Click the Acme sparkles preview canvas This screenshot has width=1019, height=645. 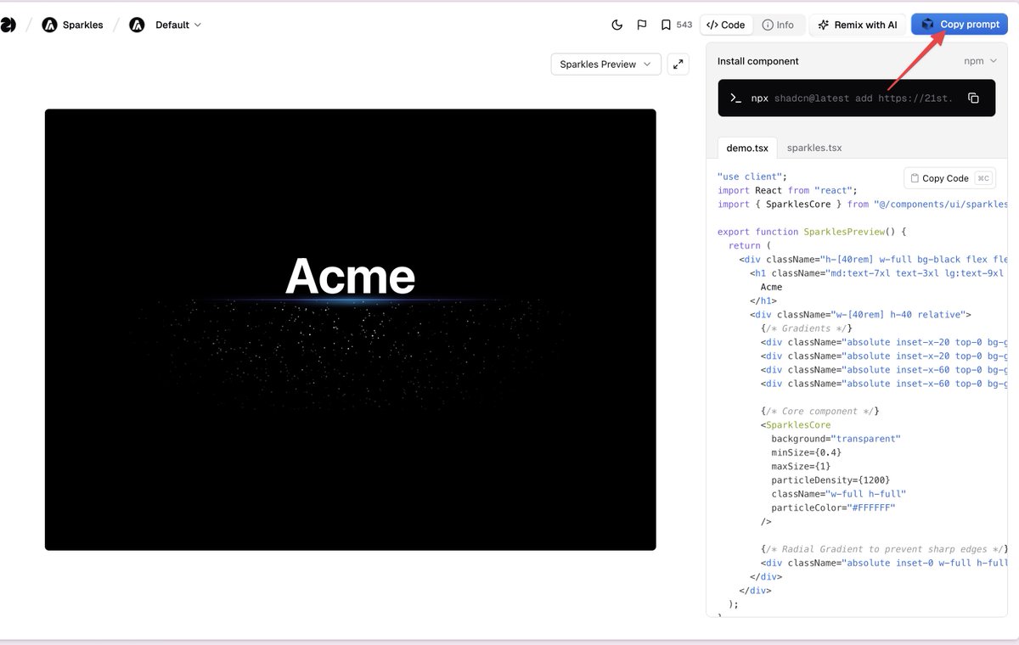pyautogui.click(x=350, y=329)
